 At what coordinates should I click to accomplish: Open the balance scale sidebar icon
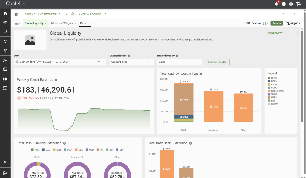click(x=5, y=22)
